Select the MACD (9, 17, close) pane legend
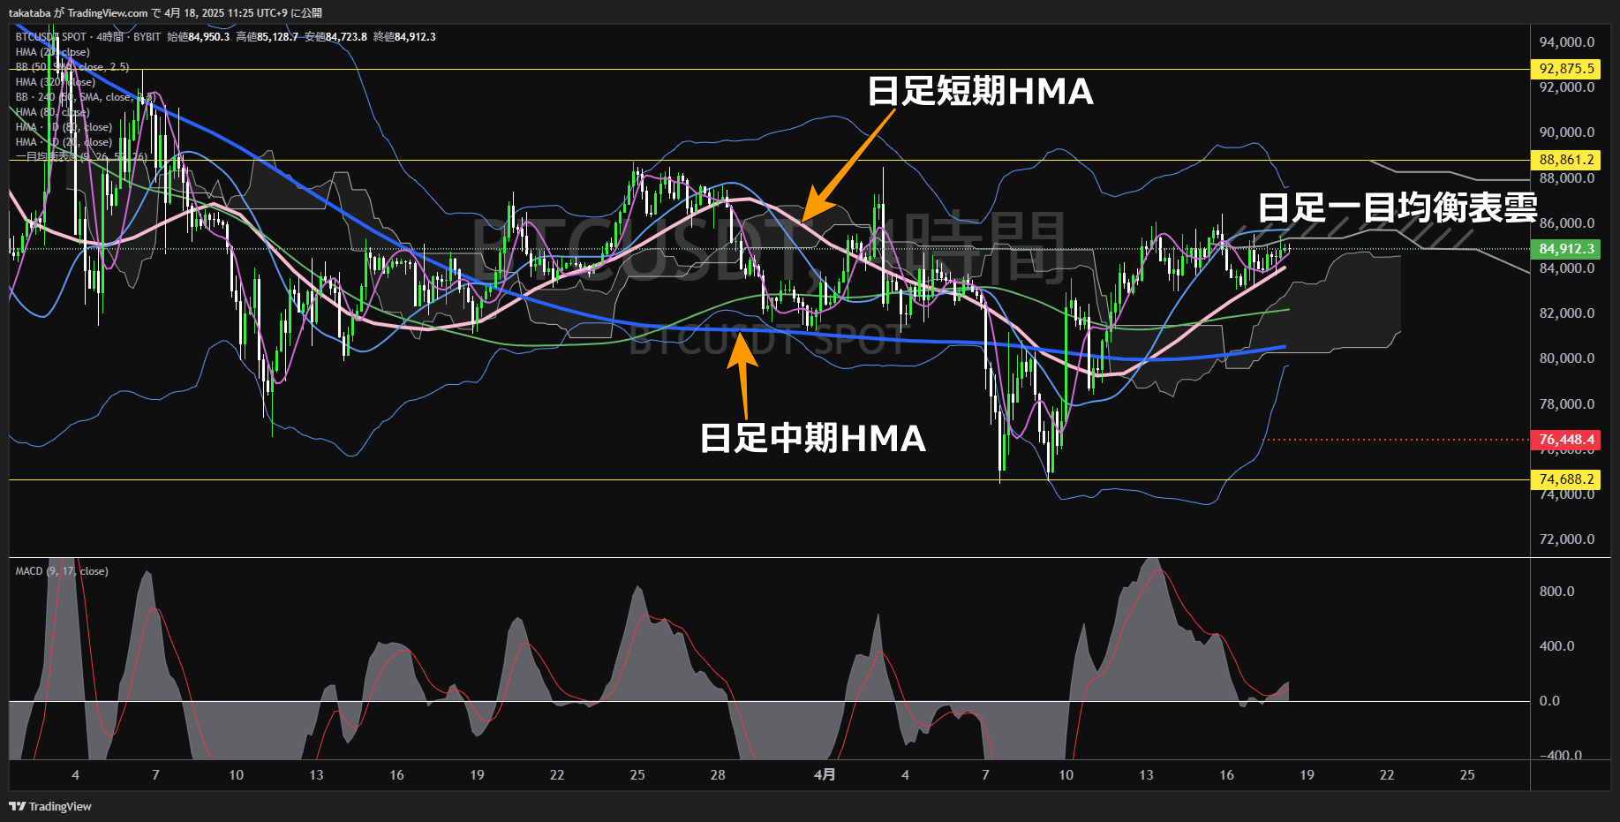Image resolution: width=1620 pixels, height=822 pixels. coord(62,571)
